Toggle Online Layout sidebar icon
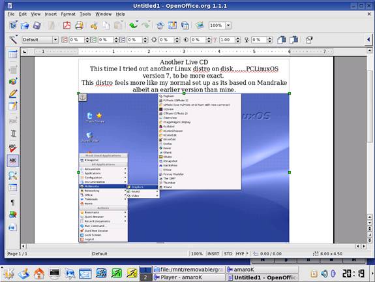This screenshot has width=375, height=282. click(13, 227)
